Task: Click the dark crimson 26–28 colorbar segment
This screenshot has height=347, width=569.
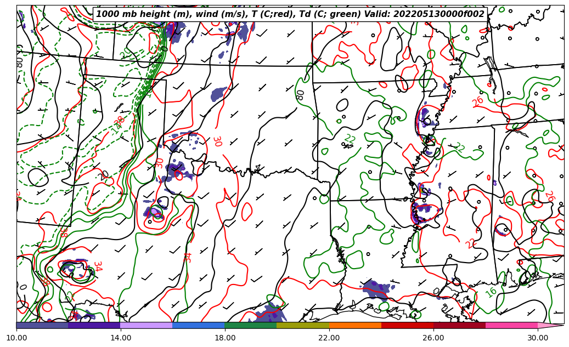Action: pyautogui.click(x=459, y=325)
